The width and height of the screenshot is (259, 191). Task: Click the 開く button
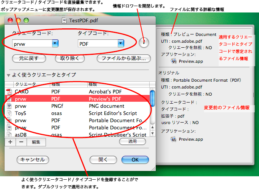[103, 160]
